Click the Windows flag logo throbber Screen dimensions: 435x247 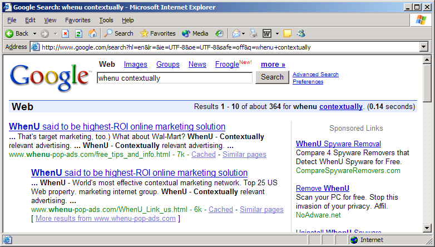click(x=421, y=20)
